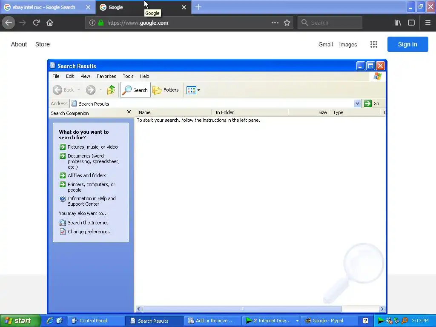Open View menu in Search Results window
The image size is (436, 327).
85,76
